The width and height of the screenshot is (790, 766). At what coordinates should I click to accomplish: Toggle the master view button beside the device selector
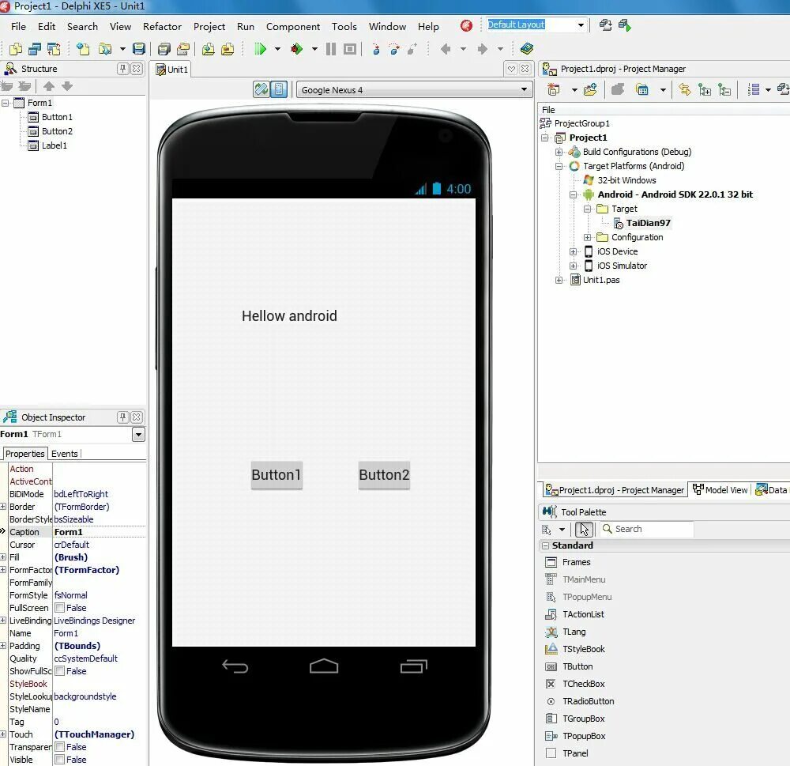[261, 89]
